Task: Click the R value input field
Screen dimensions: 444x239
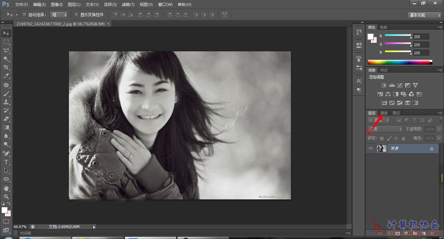Action: point(421,37)
